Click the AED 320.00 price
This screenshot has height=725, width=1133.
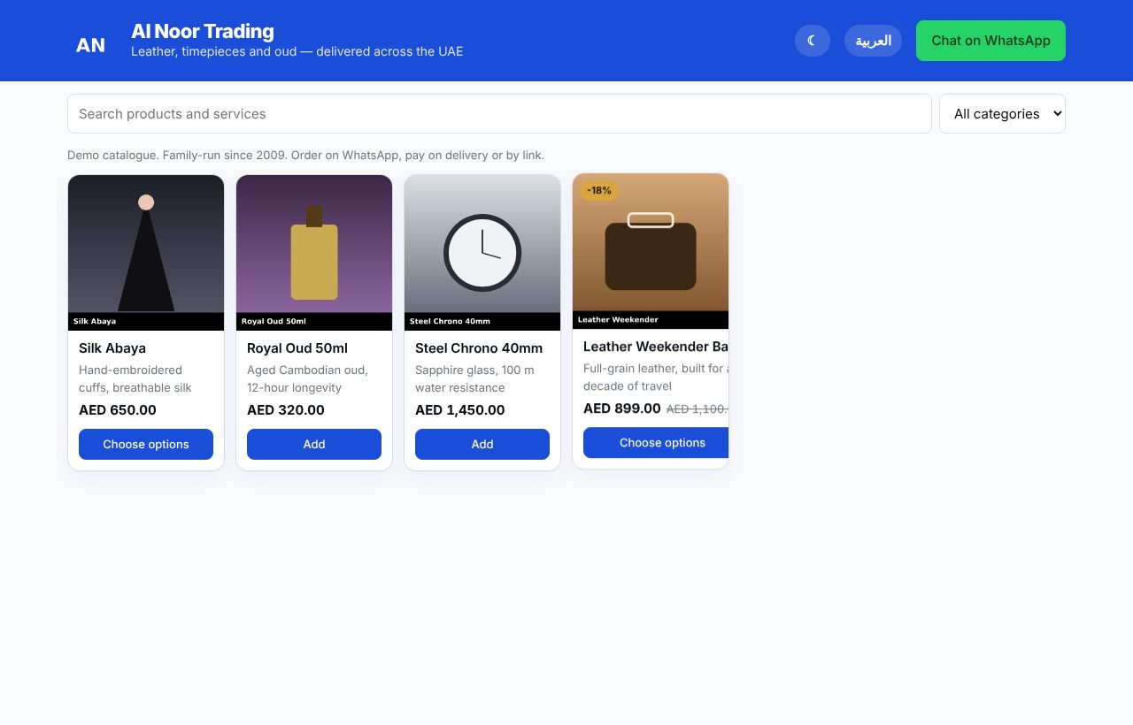pos(286,410)
